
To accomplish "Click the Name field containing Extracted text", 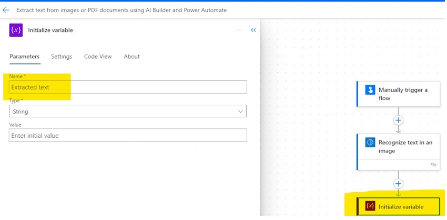I will click(x=128, y=87).
